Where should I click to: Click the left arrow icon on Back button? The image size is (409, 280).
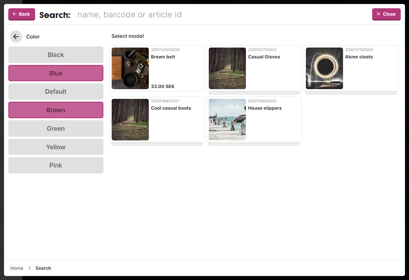(15, 14)
